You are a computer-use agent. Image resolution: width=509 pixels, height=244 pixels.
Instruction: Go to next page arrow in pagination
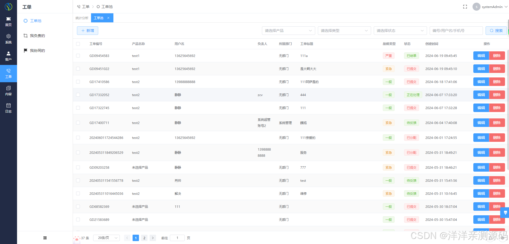(153, 238)
